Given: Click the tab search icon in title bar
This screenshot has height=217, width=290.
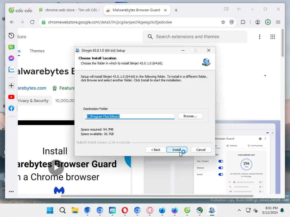Looking at the screenshot, I should point(226,9).
